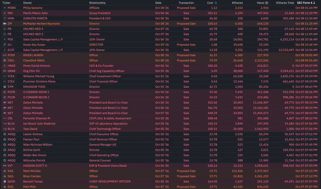The height and width of the screenshot is (189, 321).
Task: Click the MOBX company logo icon
Action: [x=4, y=8]
